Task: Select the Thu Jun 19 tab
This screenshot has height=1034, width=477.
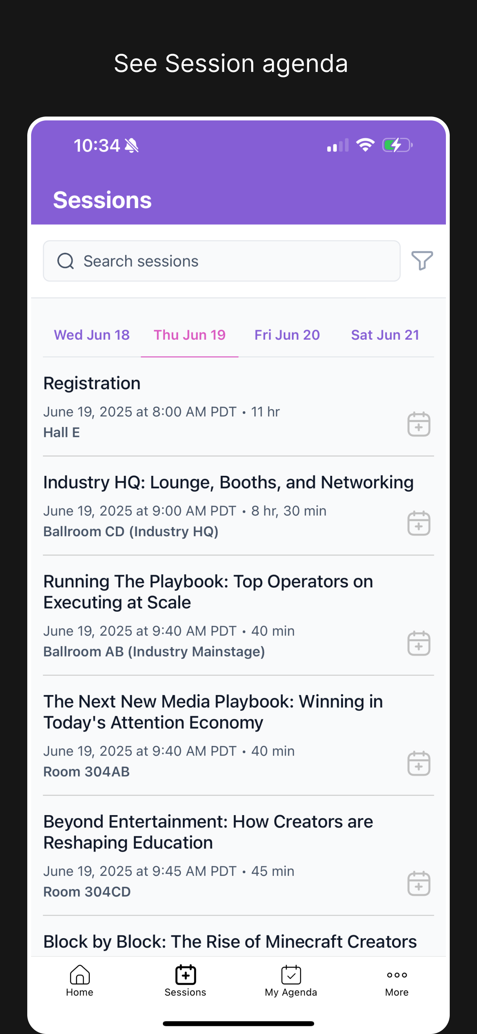Action: 190,335
